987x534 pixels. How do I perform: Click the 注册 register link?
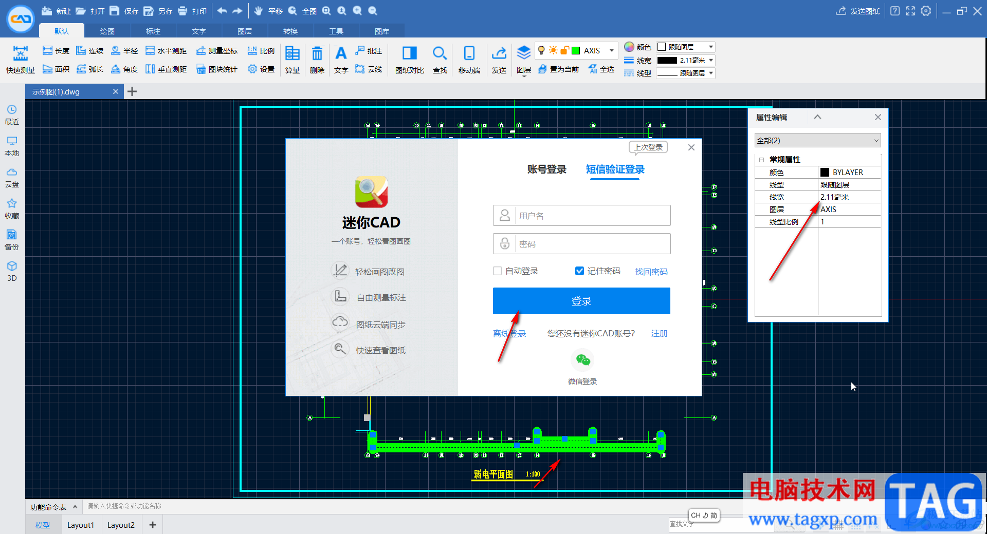click(x=659, y=333)
